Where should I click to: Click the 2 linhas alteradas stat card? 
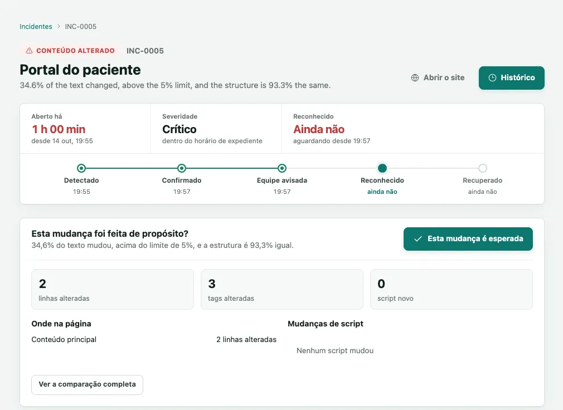click(113, 290)
